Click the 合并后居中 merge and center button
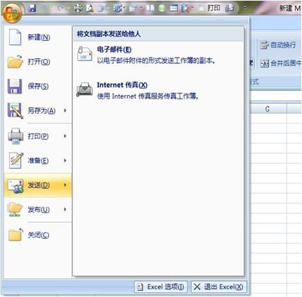 click(x=280, y=63)
